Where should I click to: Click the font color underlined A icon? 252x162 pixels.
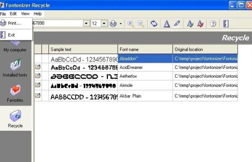(167, 24)
